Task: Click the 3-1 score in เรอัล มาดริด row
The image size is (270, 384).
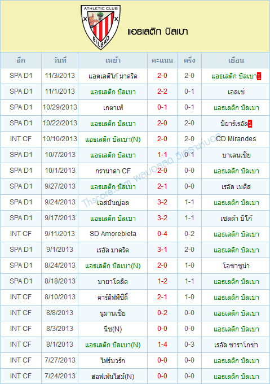Action: 162,249
